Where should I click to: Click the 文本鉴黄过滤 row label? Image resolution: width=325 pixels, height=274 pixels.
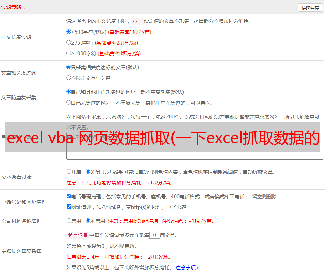pos(17,177)
